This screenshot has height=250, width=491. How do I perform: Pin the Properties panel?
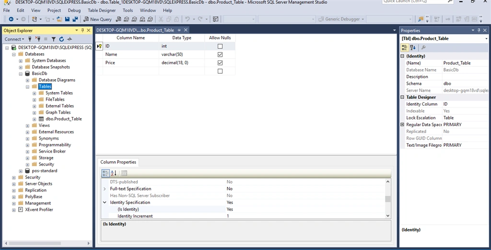(x=479, y=30)
